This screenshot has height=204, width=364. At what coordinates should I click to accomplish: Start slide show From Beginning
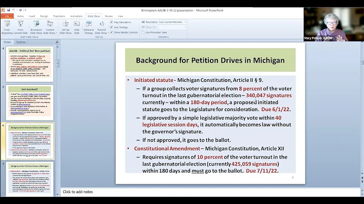click(7, 28)
